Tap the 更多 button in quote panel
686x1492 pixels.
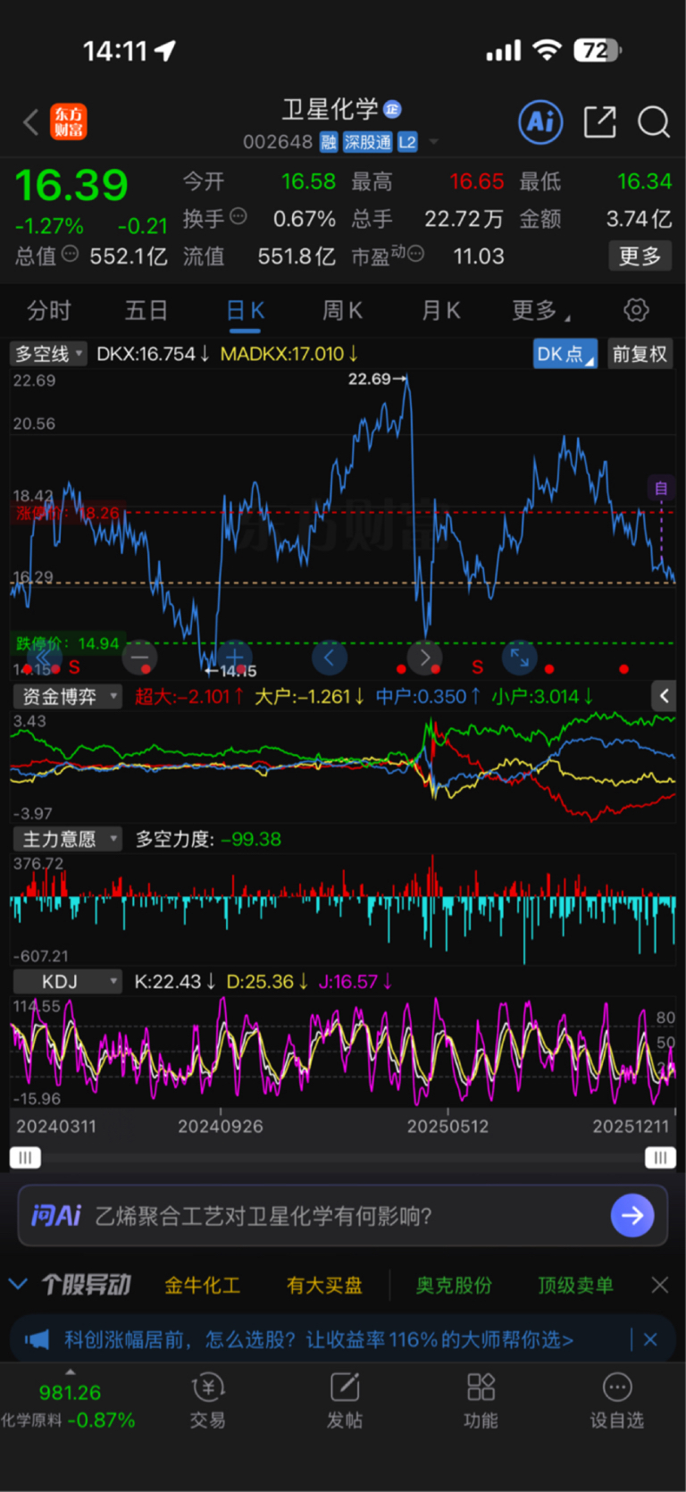tap(640, 256)
